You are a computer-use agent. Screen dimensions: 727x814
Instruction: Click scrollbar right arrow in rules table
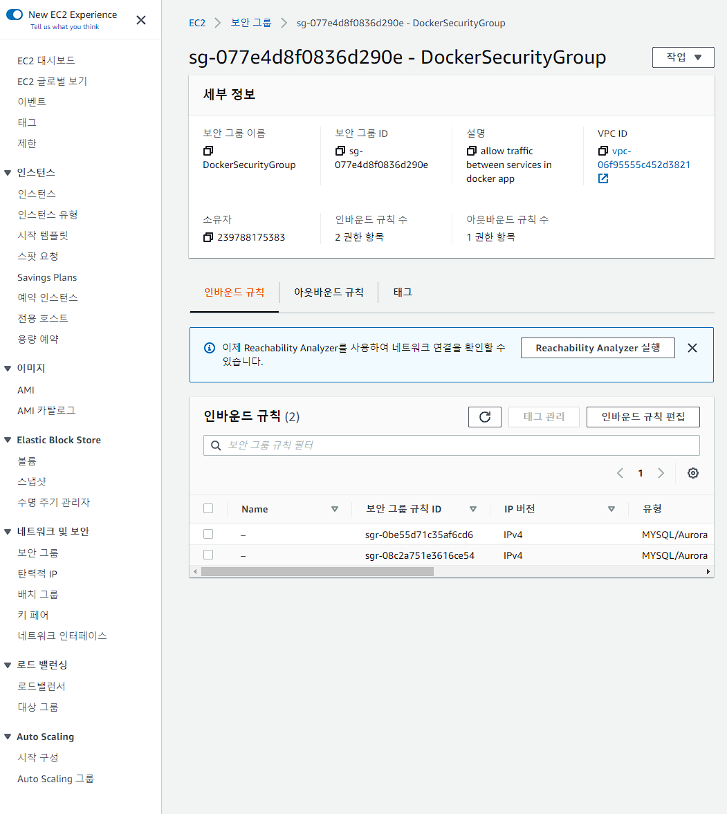click(x=708, y=571)
